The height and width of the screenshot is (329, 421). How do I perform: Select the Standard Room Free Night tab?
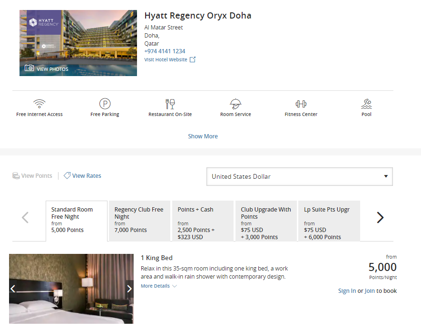pos(77,221)
